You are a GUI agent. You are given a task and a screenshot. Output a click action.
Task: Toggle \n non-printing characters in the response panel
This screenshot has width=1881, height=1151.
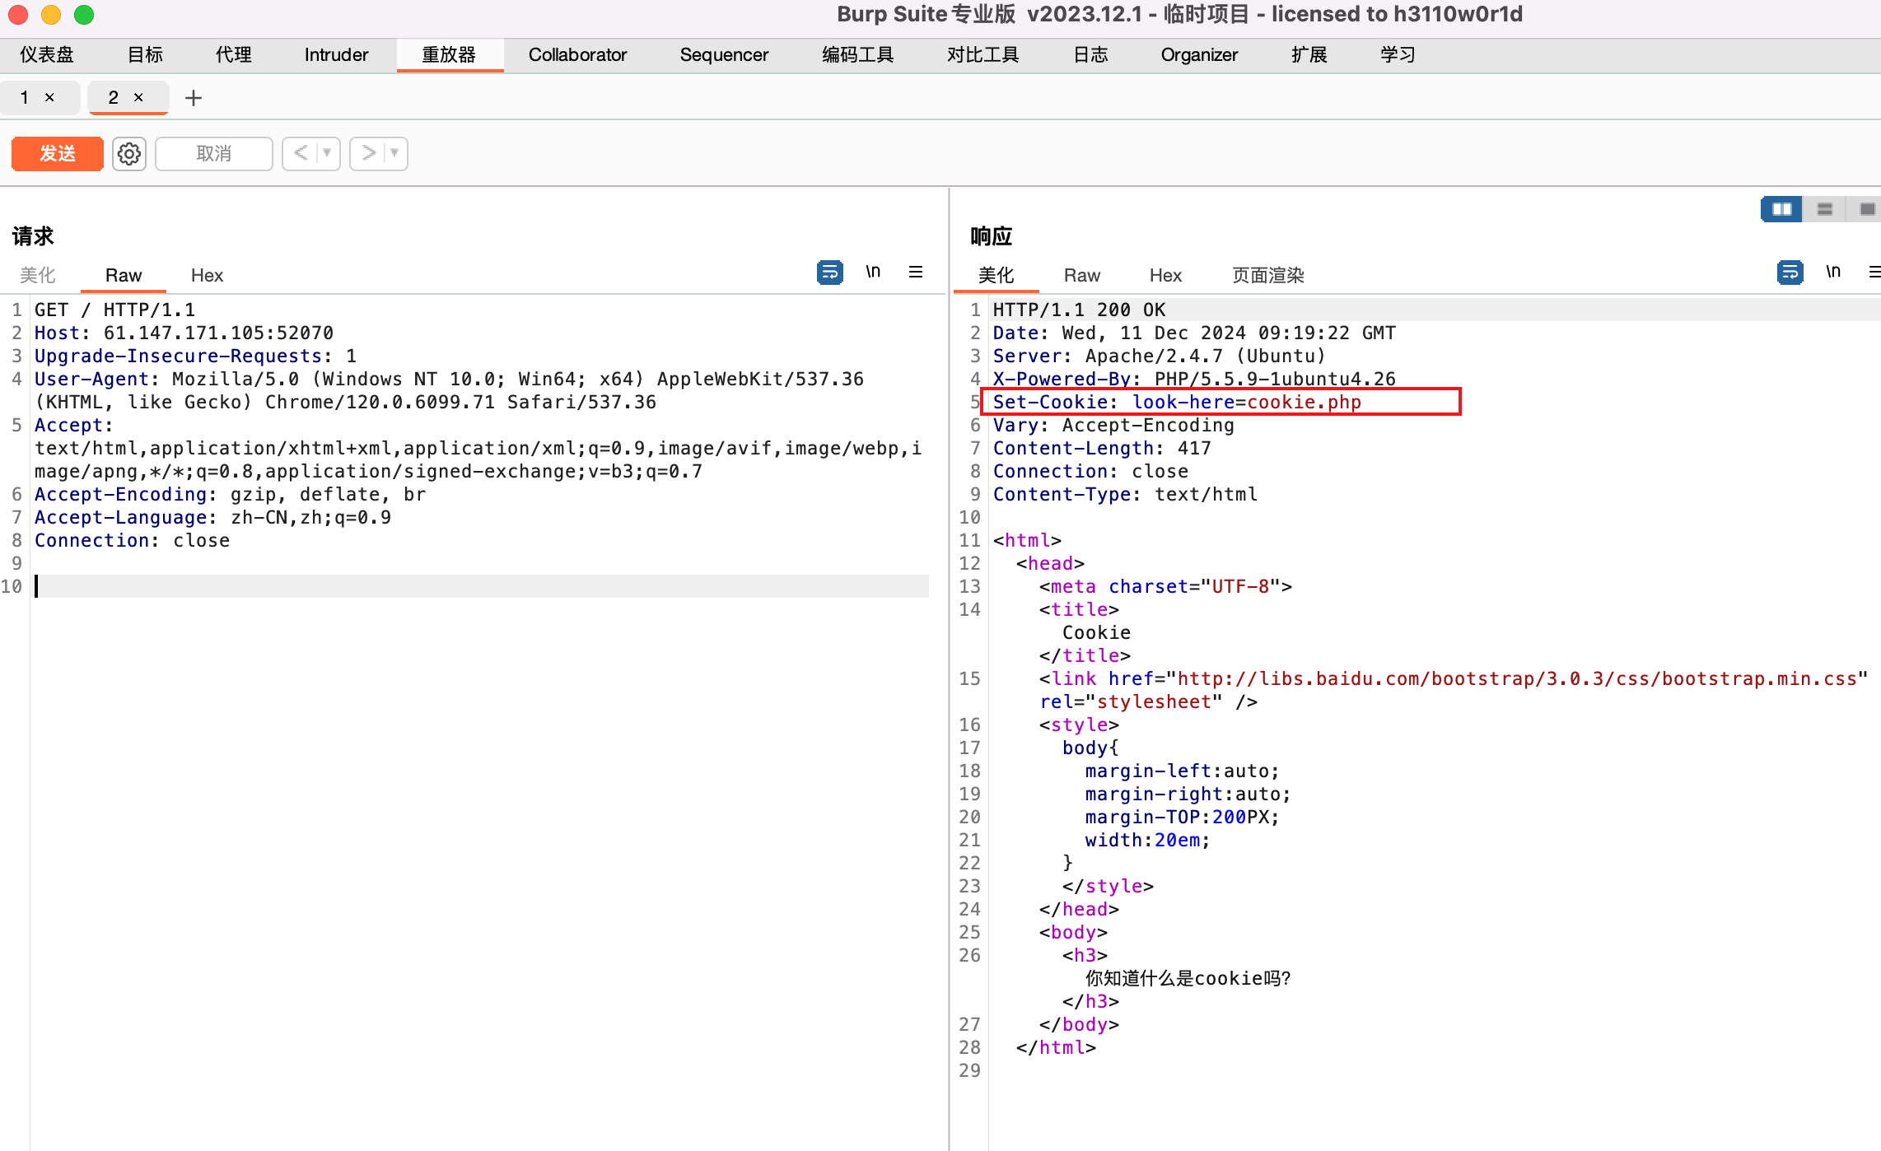point(1833,271)
